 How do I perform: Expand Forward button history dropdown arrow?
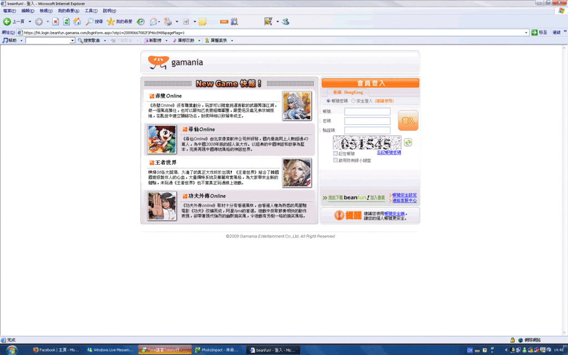pyautogui.click(x=48, y=22)
